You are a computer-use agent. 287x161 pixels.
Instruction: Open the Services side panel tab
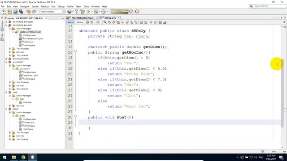[x=2, y=25]
